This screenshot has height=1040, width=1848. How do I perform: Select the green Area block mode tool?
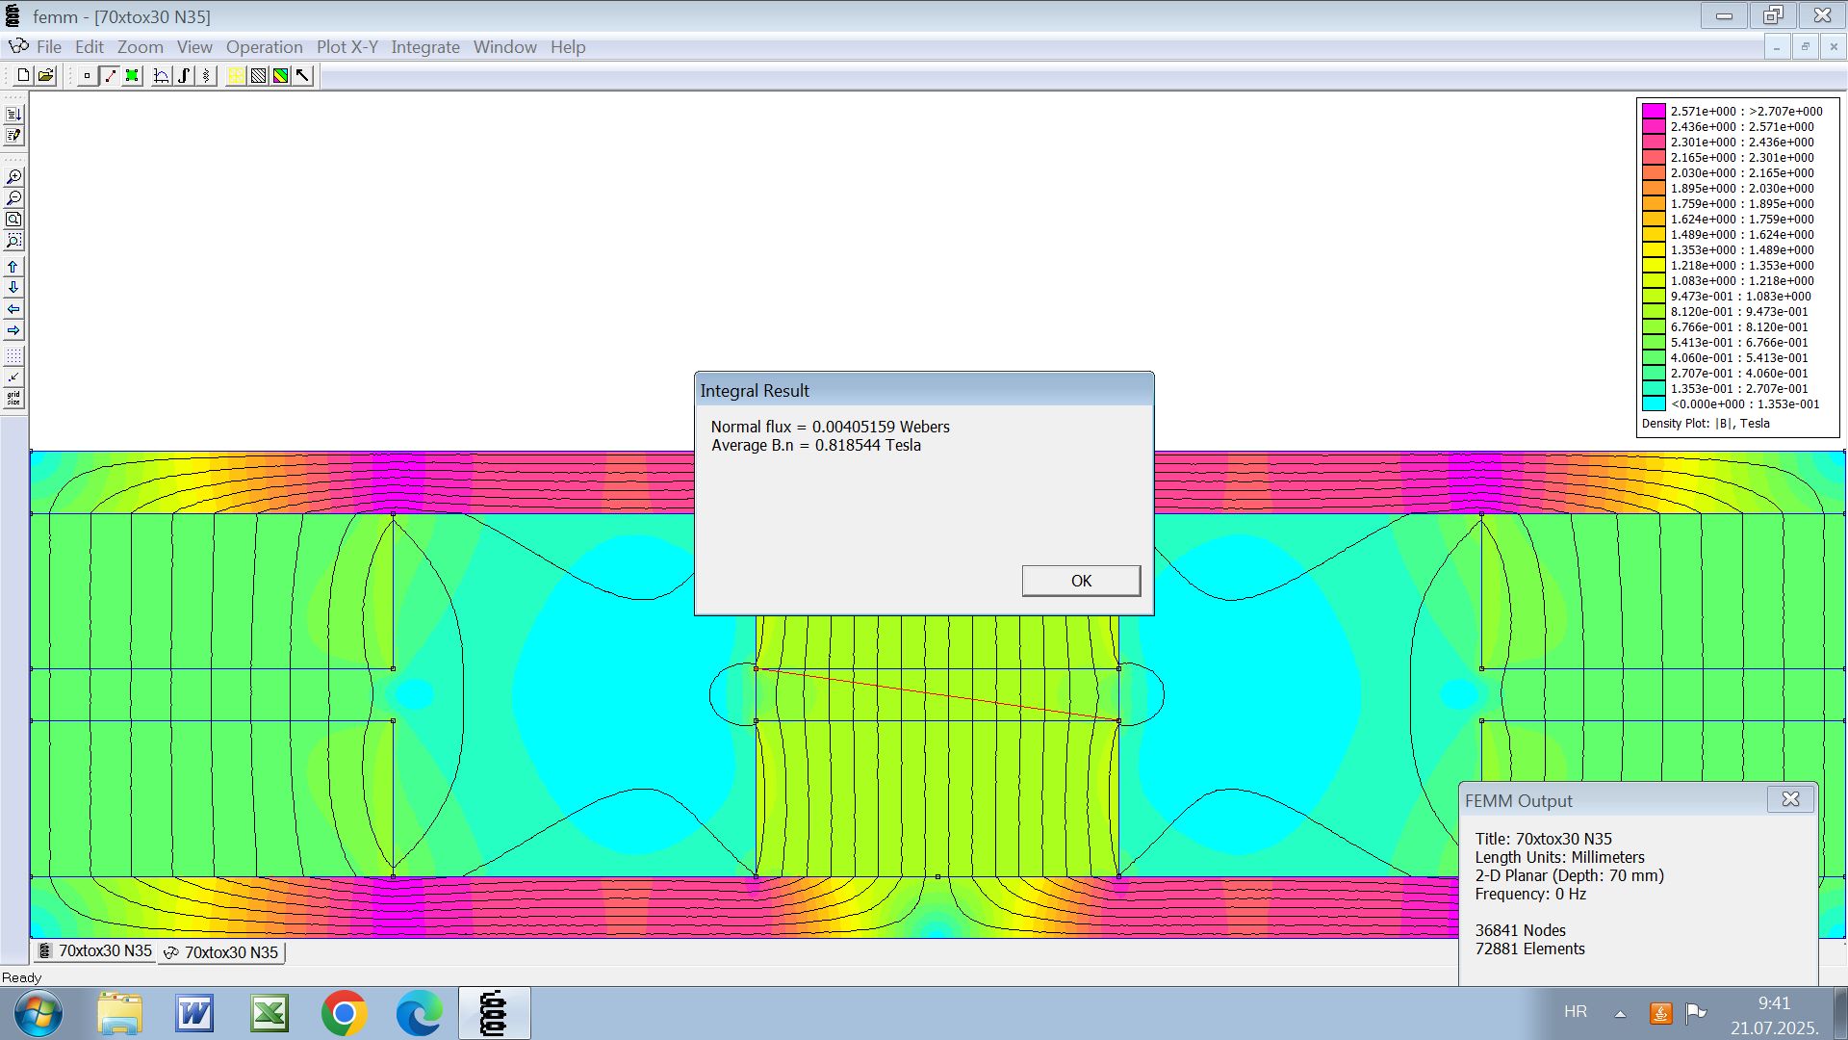click(133, 76)
